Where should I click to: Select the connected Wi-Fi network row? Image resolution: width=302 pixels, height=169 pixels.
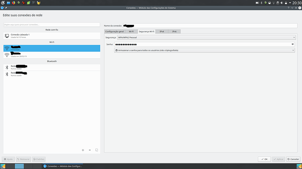pos(52,48)
